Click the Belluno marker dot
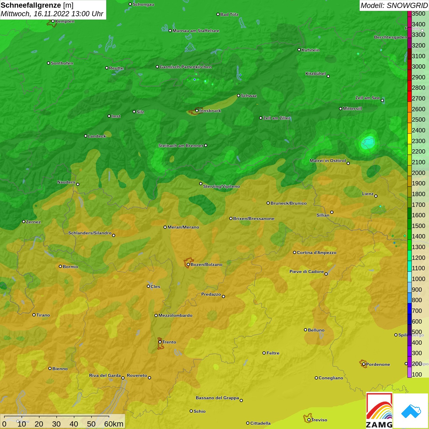The width and height of the screenshot is (429, 429). tap(306, 330)
